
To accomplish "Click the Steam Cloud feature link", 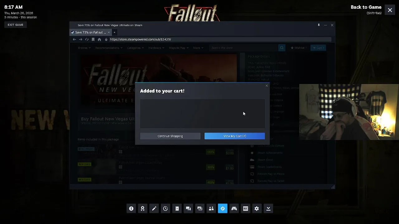I will point(265,160).
